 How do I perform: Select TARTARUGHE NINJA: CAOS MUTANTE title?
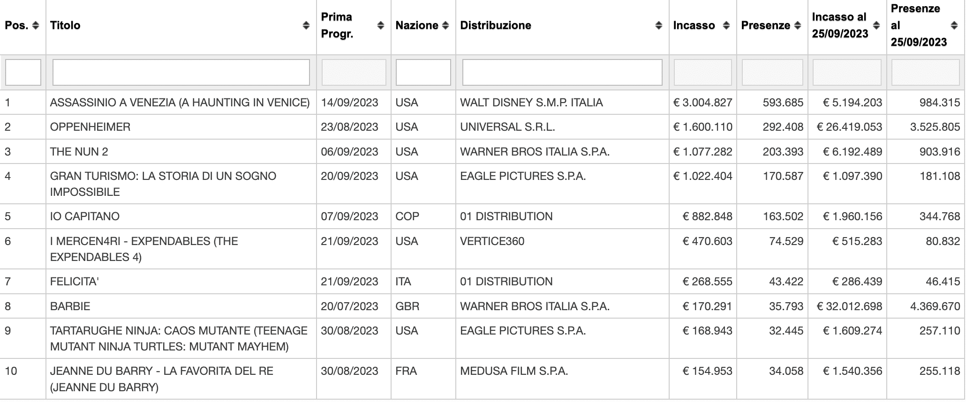(179, 338)
